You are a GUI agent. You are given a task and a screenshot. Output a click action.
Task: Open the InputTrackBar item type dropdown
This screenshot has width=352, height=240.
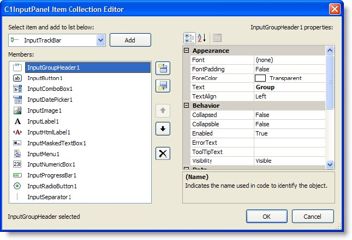(100, 40)
